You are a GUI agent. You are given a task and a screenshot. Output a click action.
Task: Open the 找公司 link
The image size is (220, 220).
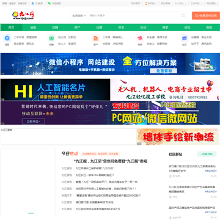(x=62, y=37)
